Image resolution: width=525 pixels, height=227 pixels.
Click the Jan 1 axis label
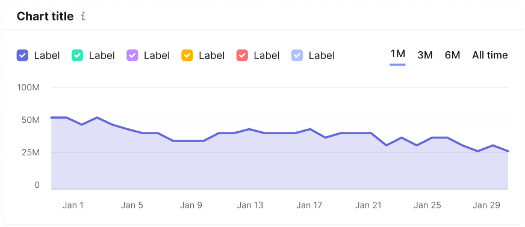73,205
